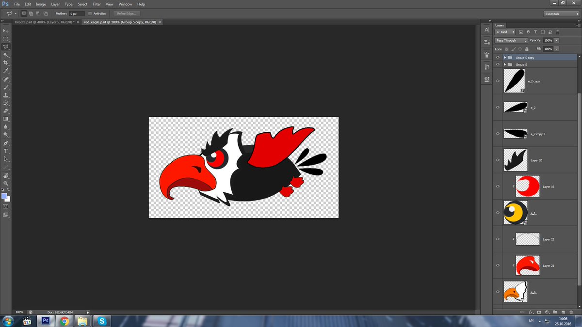Filter layers by type layers
This screenshot has height=327, width=582.
[x=535, y=32]
